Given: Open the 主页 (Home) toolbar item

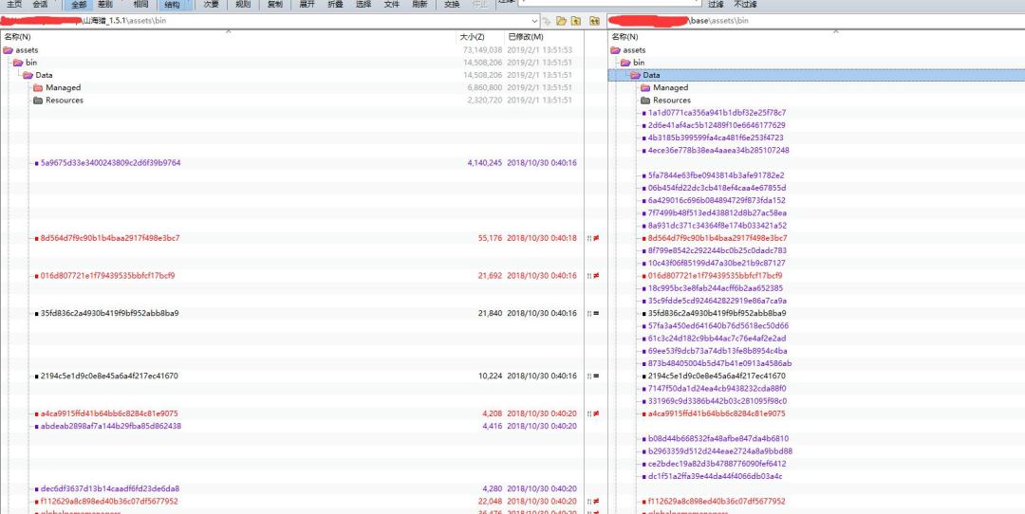Looking at the screenshot, I should click(x=14, y=5).
